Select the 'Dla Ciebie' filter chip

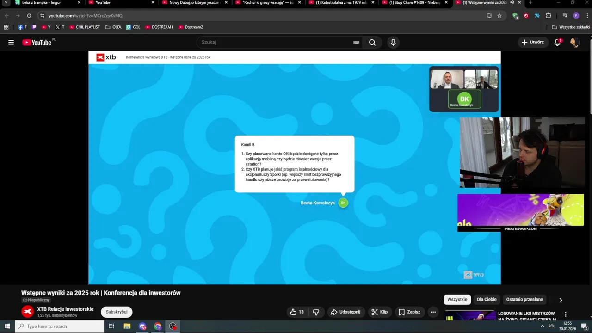point(487,300)
